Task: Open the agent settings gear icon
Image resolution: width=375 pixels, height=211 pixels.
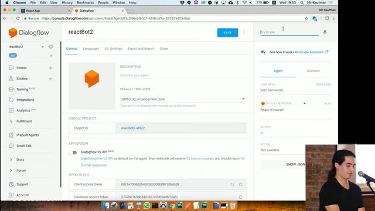Action: [x=51, y=47]
